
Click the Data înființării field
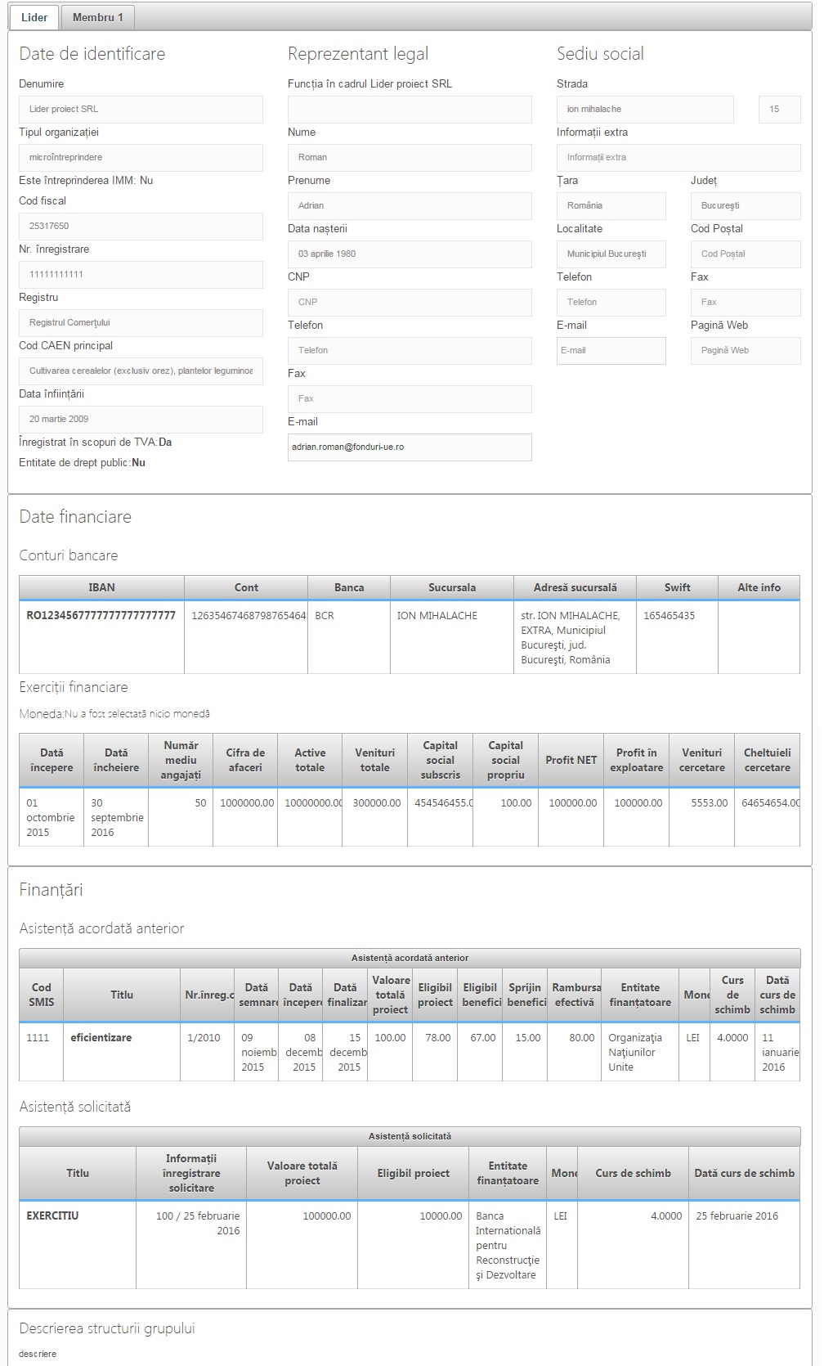click(x=141, y=420)
